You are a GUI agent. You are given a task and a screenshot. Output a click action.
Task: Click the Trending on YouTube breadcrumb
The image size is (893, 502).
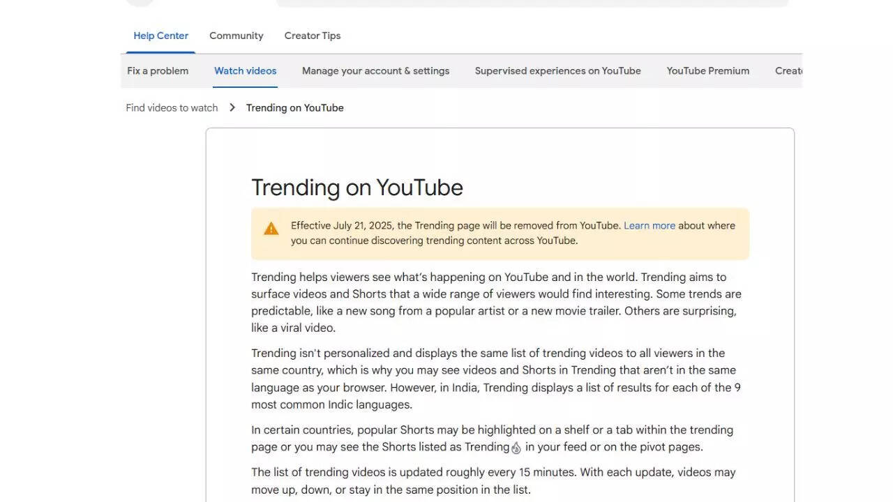pos(294,107)
